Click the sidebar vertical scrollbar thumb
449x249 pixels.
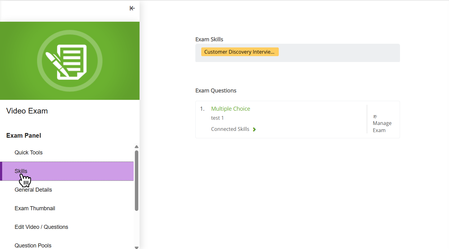click(136, 180)
